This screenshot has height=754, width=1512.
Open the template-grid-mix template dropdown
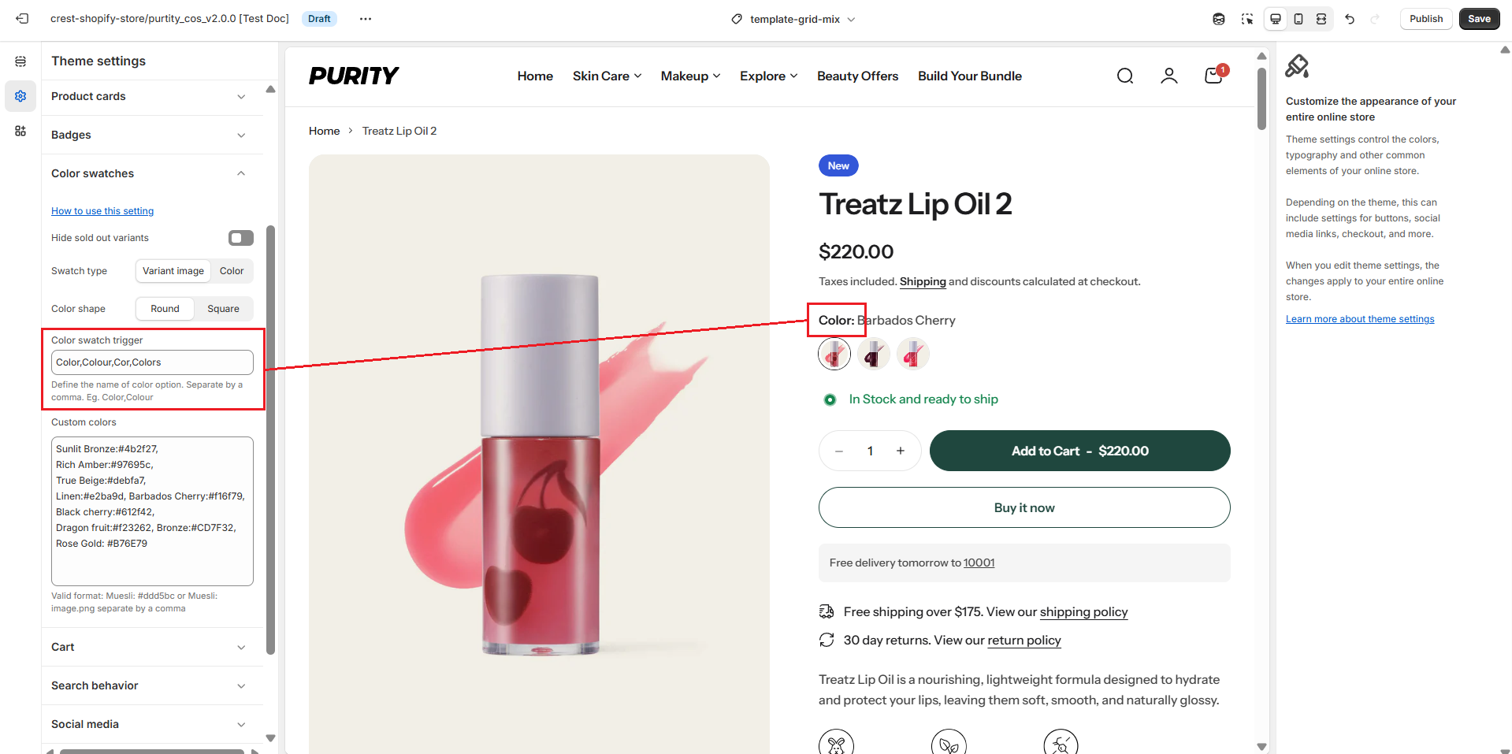click(x=793, y=19)
